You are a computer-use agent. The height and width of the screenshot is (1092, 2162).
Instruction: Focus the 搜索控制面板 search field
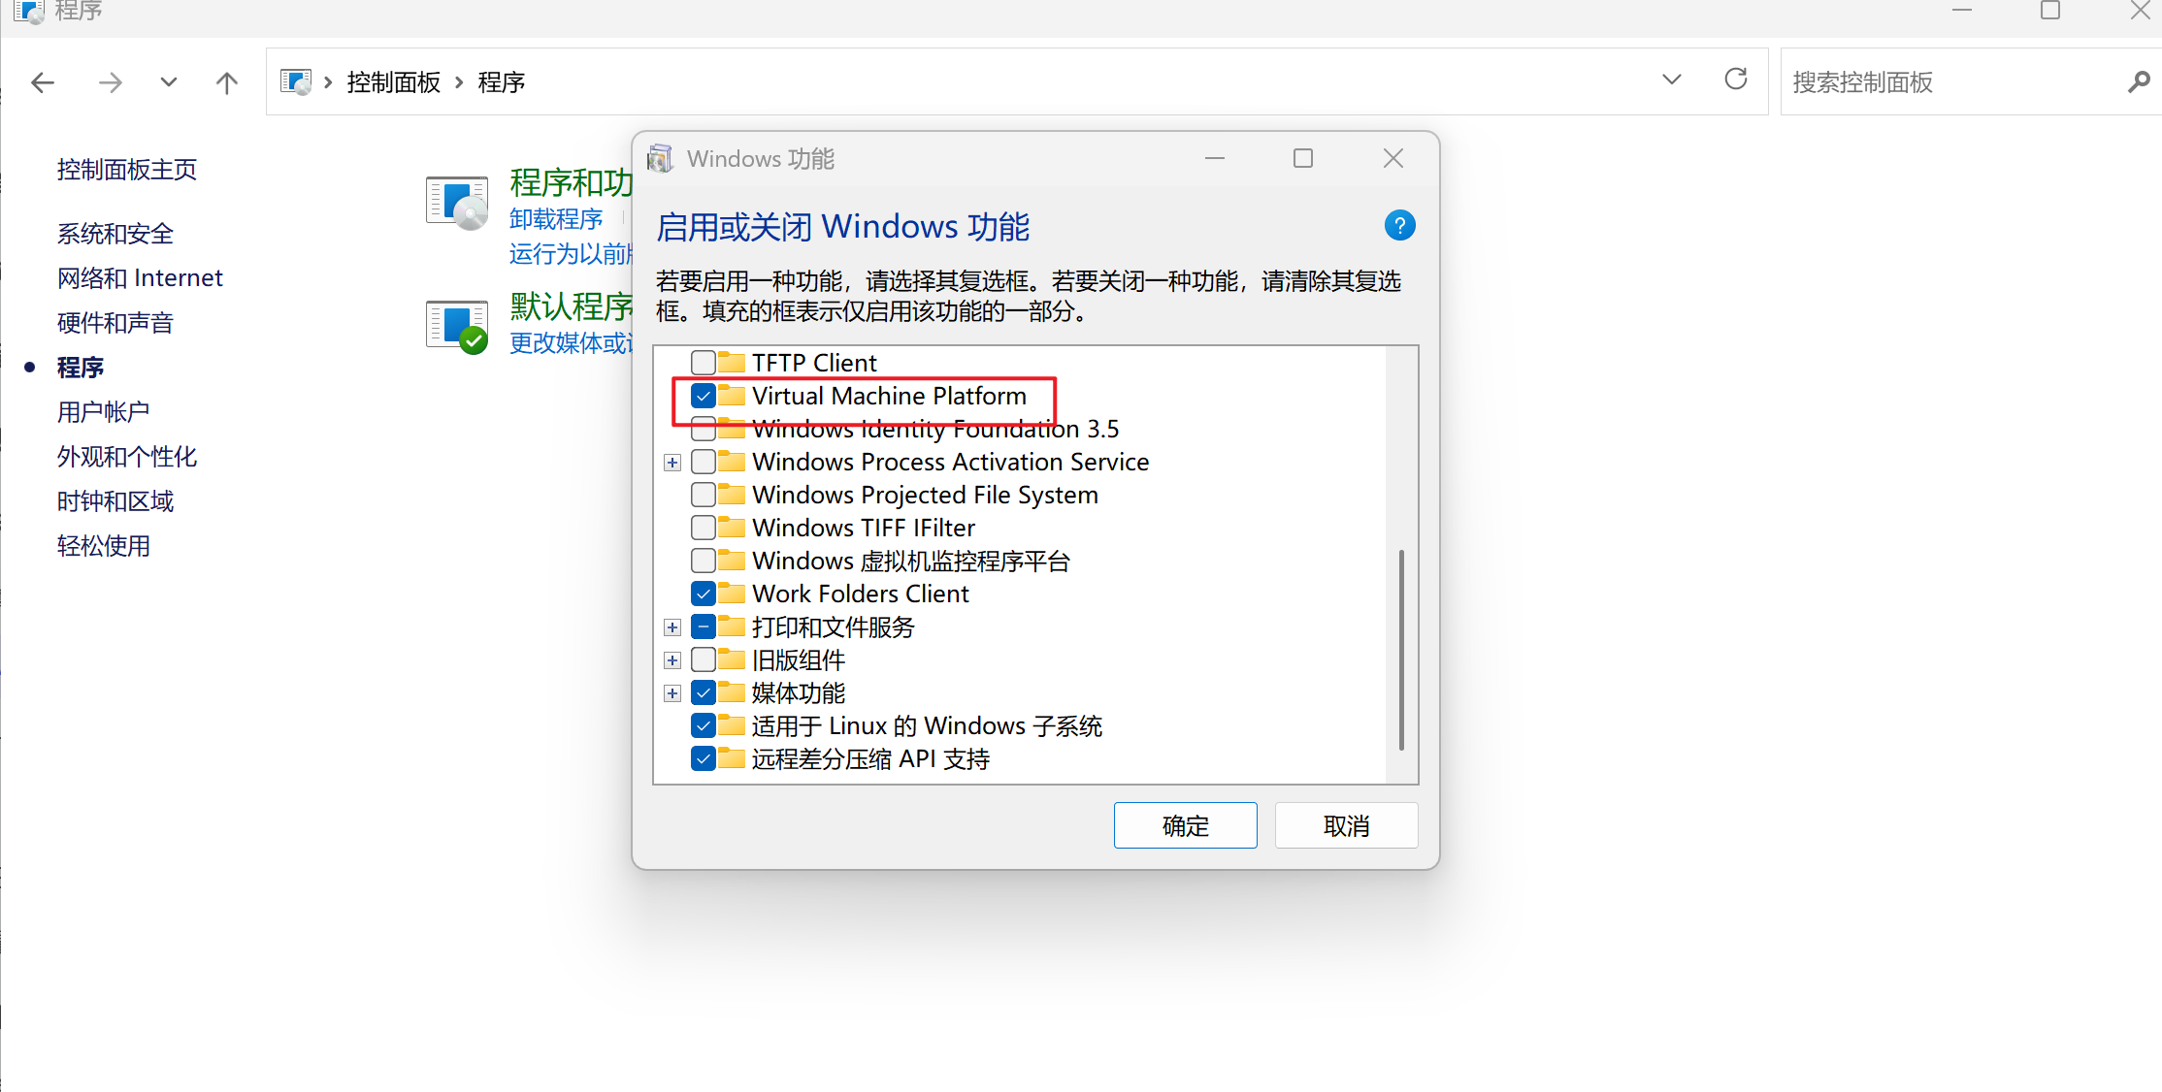(x=1950, y=82)
